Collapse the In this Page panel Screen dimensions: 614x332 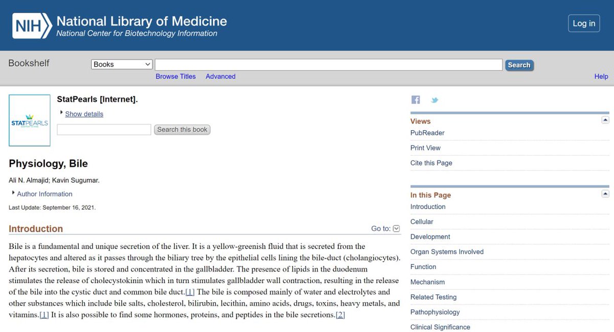[605, 194]
